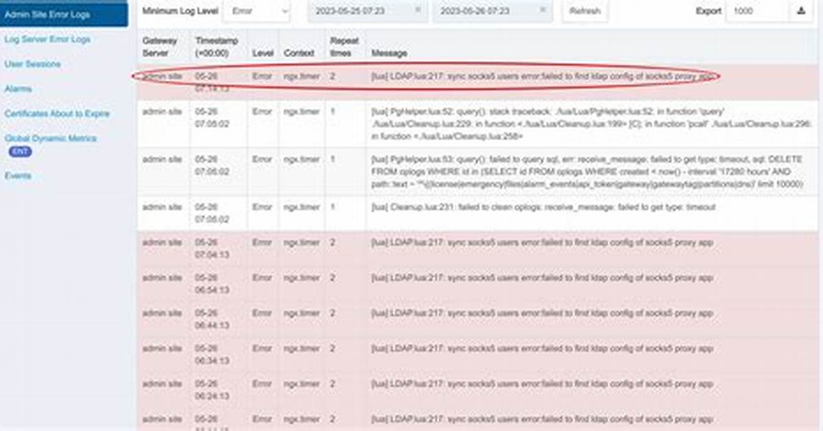Click the export download icon
The height and width of the screenshot is (431, 823).
point(801,10)
